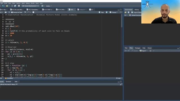Open the Source button dropdown arrow
The image size is (180, 101).
point(118,12)
